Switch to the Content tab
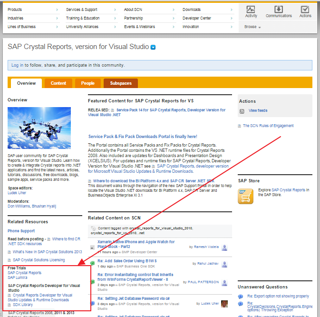This screenshot has height=317, width=320. (58, 83)
